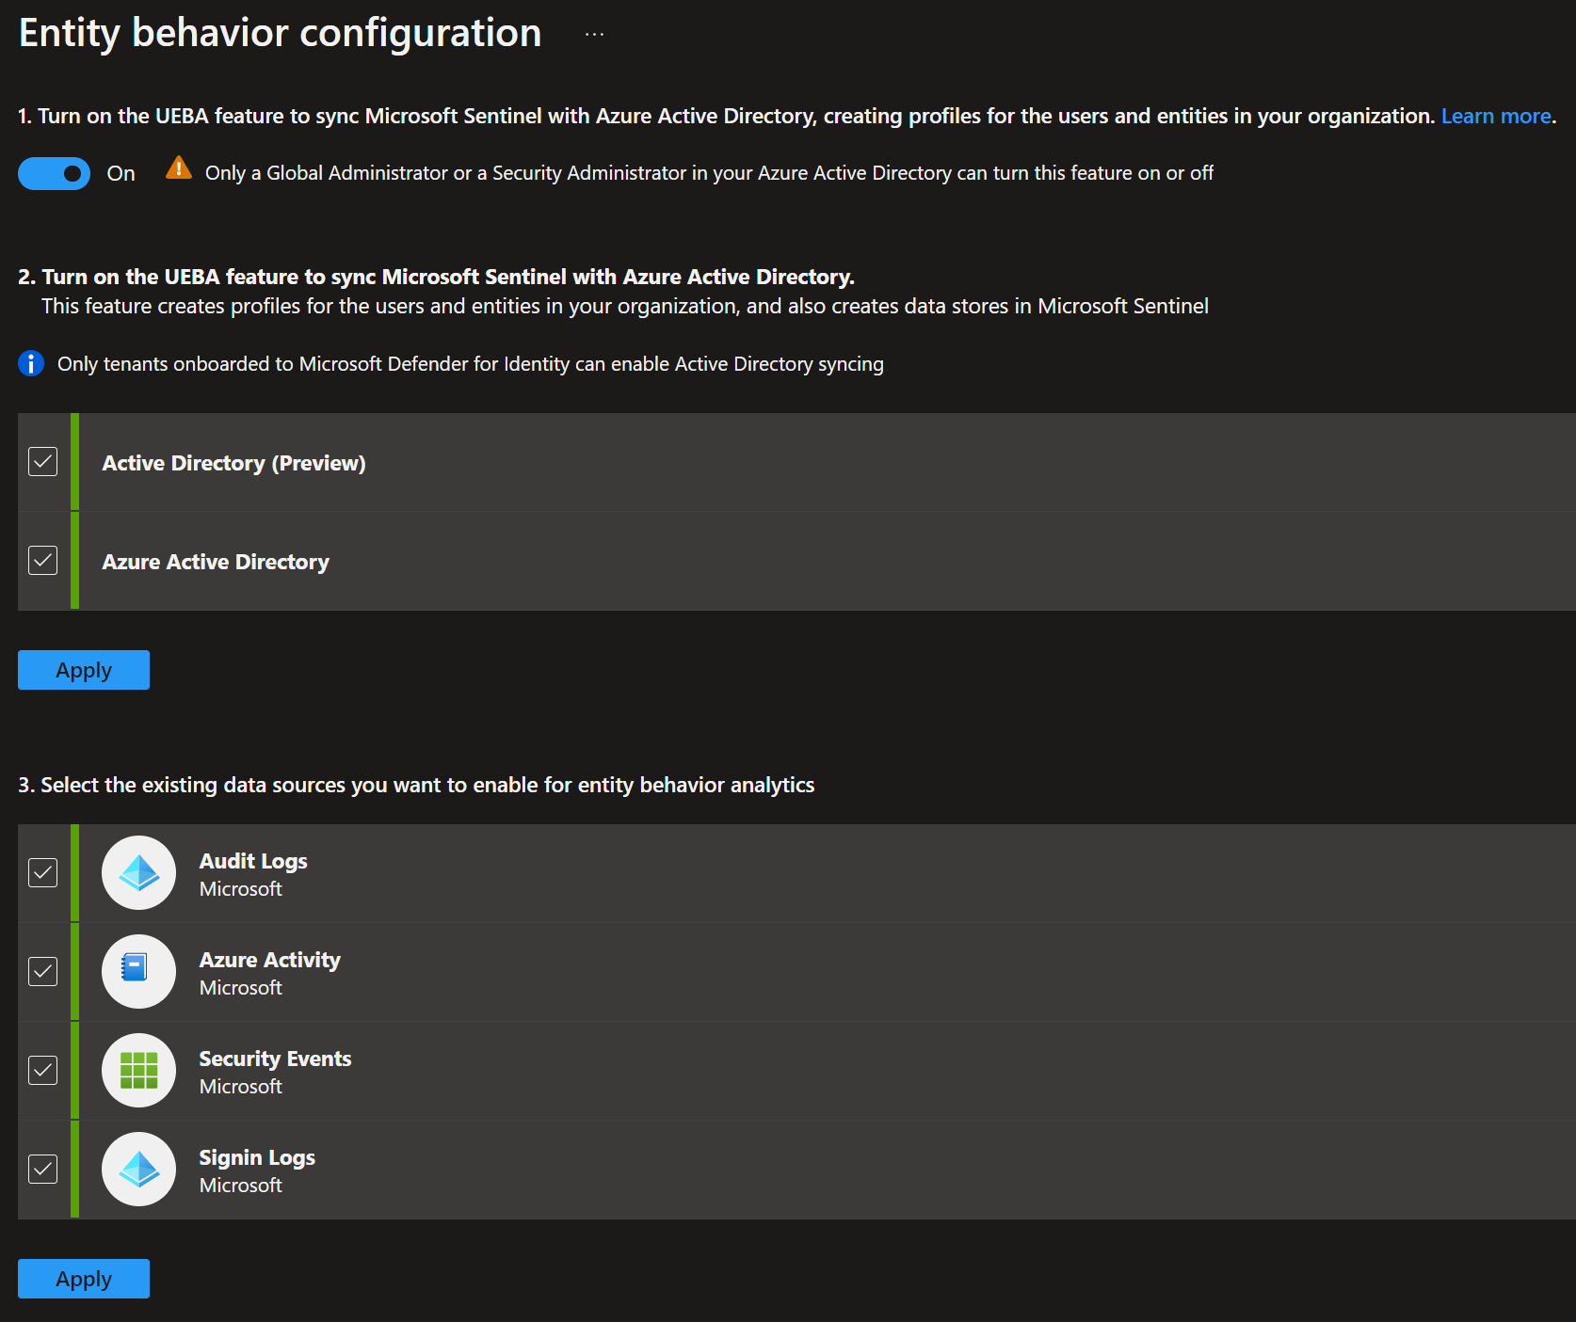Click the Azure Activity data source name
This screenshot has width=1576, height=1322.
point(270,960)
